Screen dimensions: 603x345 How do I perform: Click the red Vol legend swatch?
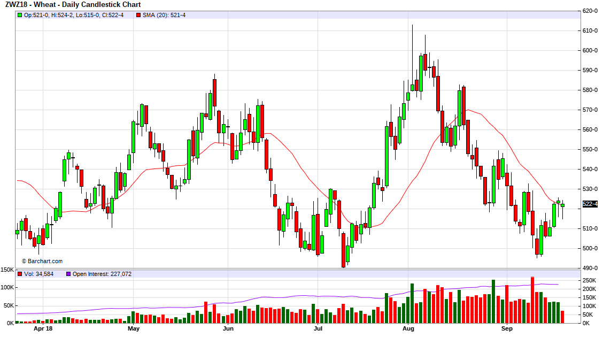tap(20, 274)
